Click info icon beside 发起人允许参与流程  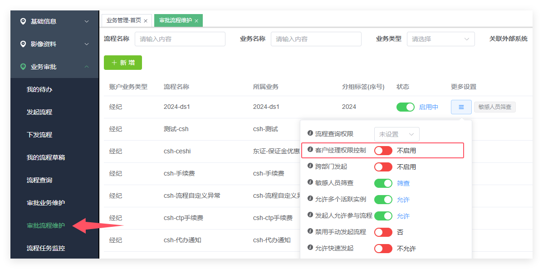coord(310,215)
